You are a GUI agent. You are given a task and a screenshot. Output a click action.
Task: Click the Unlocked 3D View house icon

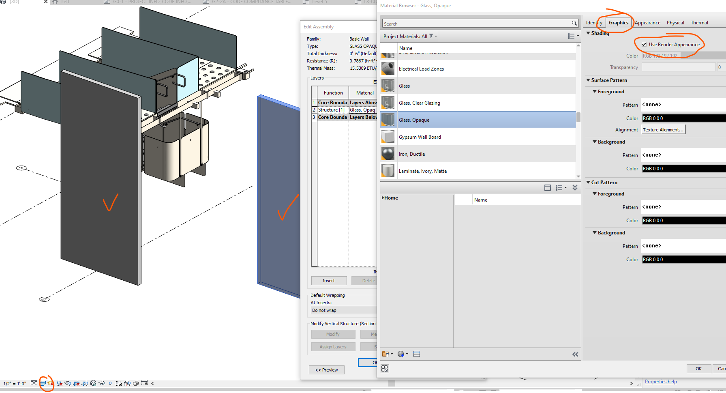point(93,383)
